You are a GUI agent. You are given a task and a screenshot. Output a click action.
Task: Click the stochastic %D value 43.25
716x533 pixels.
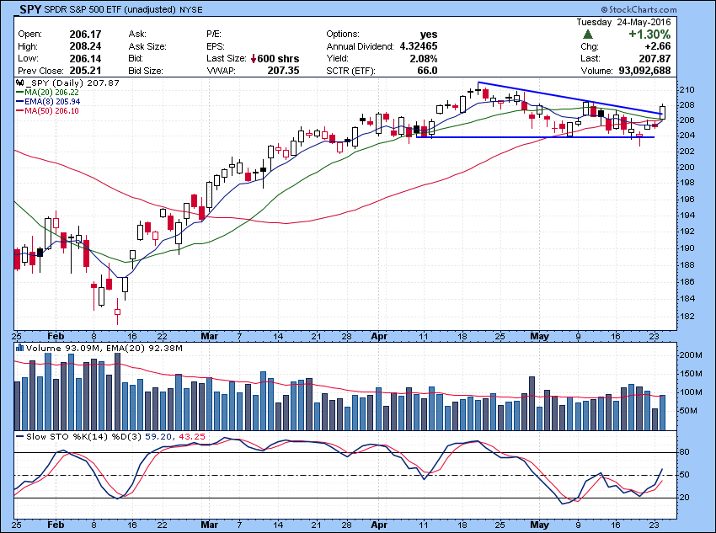[192, 437]
